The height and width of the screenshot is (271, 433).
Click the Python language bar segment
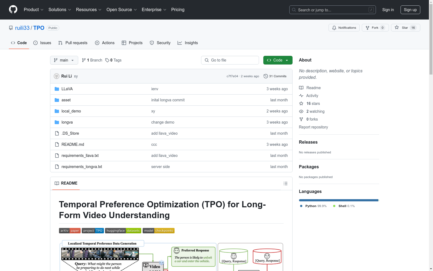[339, 200]
